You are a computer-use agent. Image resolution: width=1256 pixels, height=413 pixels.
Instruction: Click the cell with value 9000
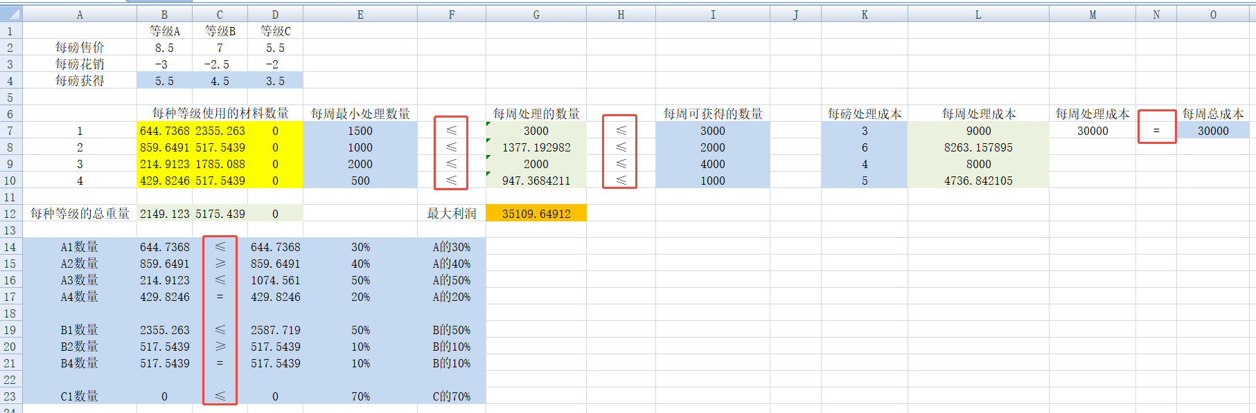pos(978,131)
